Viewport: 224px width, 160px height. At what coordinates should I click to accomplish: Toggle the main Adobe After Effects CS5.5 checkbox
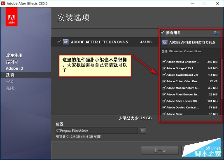click(x=59, y=42)
